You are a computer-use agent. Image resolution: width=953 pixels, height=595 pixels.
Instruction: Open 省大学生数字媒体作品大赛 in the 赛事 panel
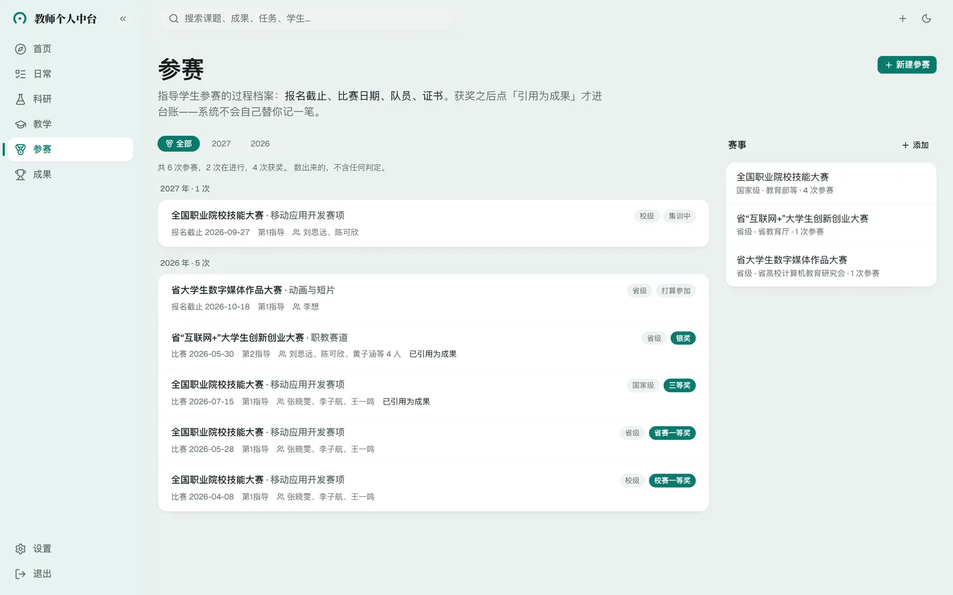[831, 266]
